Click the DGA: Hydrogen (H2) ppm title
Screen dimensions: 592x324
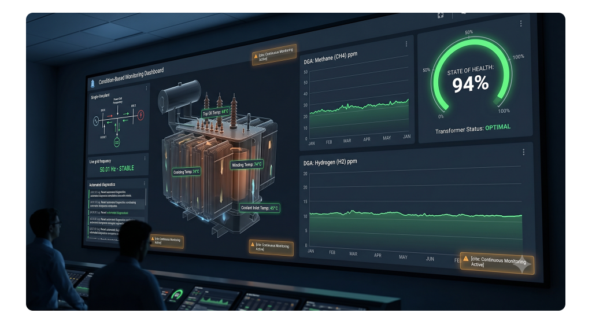pyautogui.click(x=330, y=162)
